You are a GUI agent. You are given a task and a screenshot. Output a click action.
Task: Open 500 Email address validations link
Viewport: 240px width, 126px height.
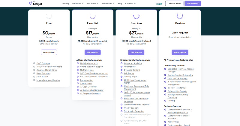click(94, 77)
